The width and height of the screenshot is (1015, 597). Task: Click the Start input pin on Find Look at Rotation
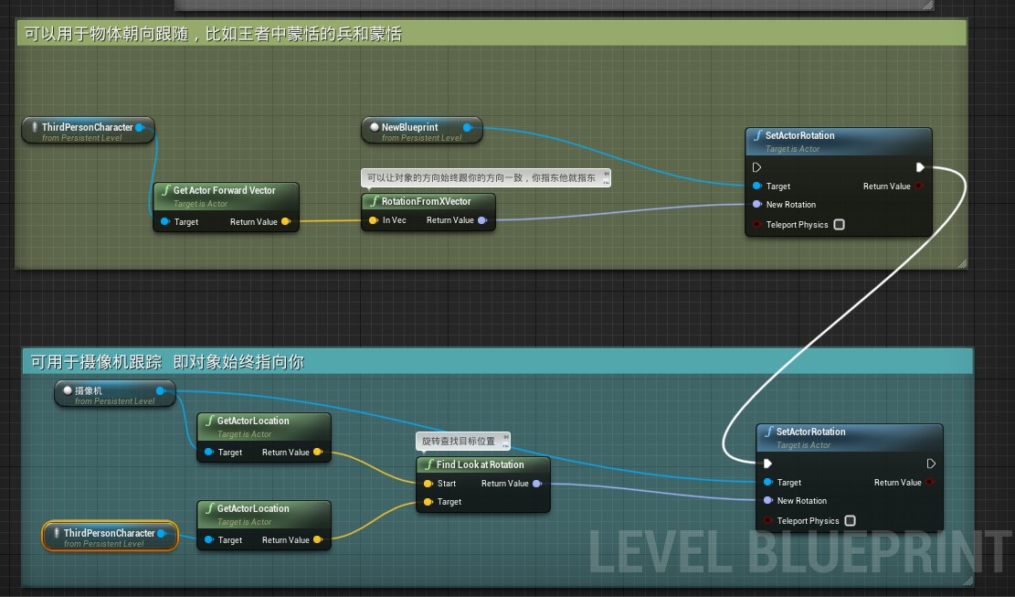click(428, 483)
